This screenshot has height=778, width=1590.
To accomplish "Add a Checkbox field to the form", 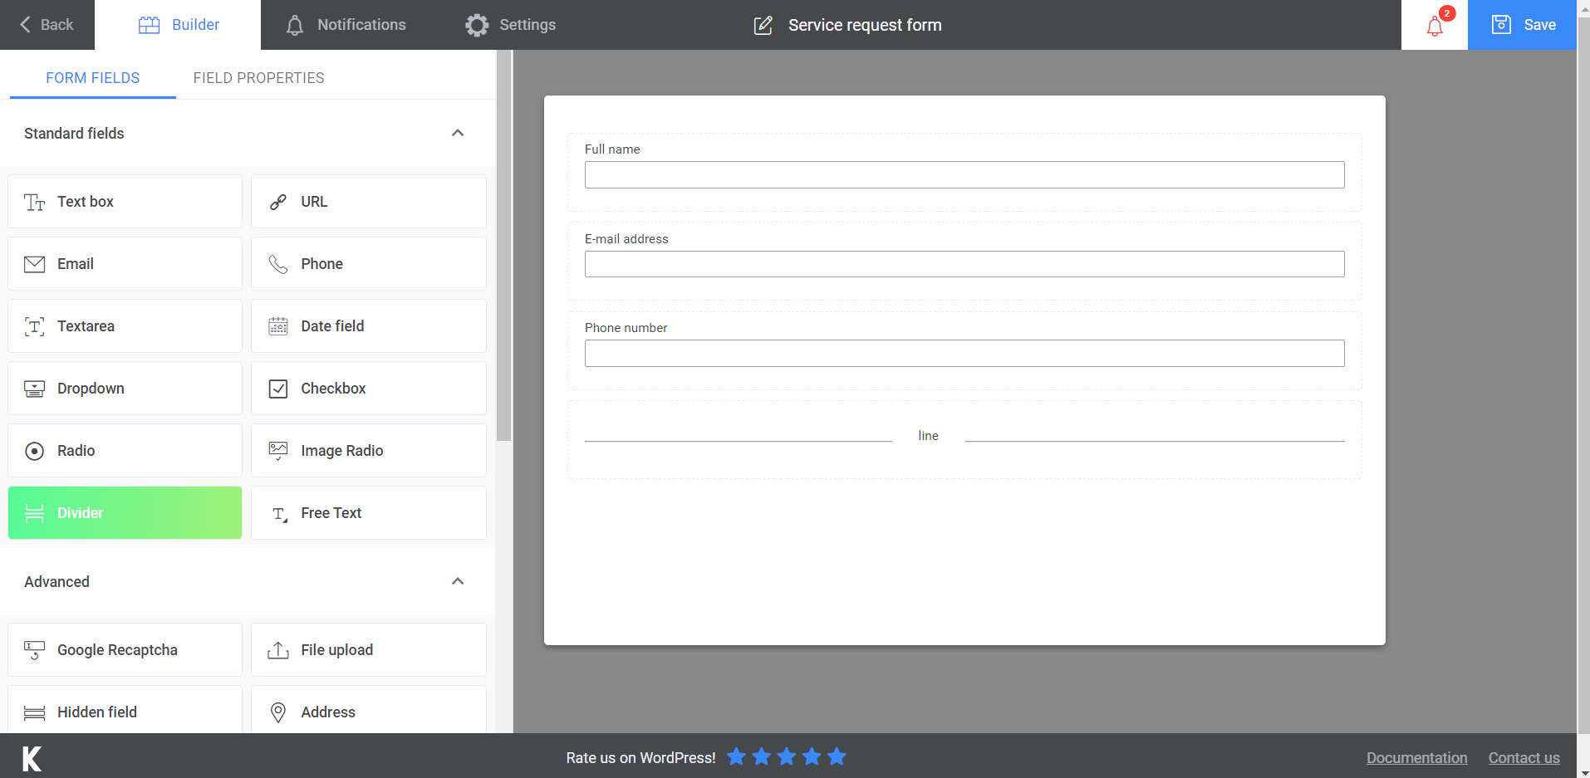I will [368, 388].
